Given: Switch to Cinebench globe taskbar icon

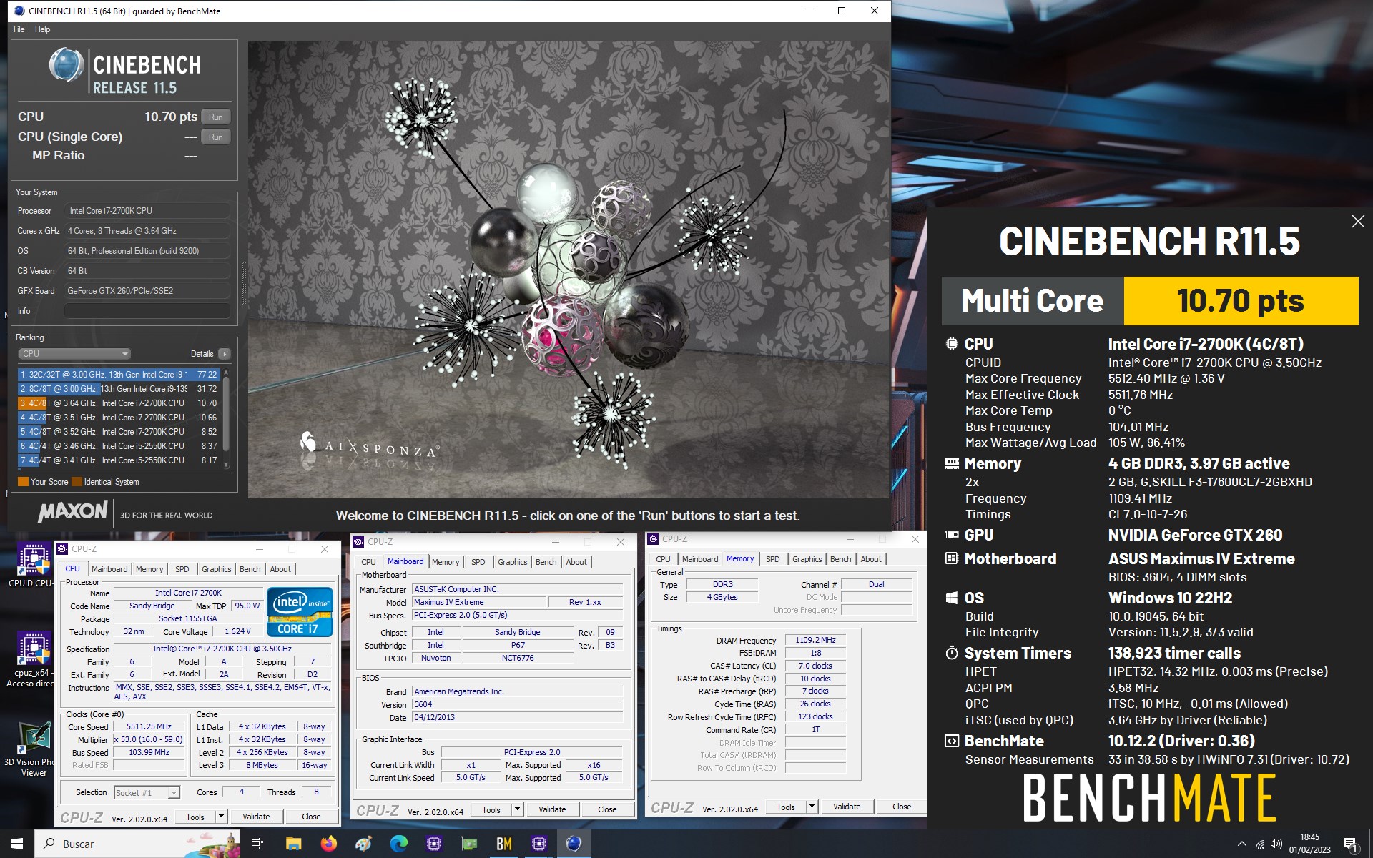Looking at the screenshot, I should 574,844.
